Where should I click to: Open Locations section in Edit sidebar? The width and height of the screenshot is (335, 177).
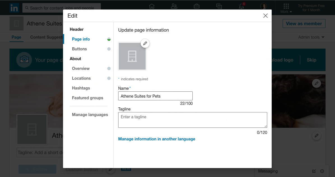pos(81,78)
